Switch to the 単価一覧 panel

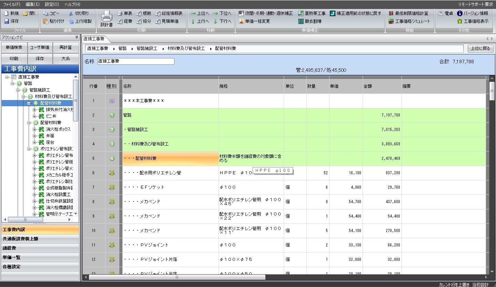coord(40,257)
